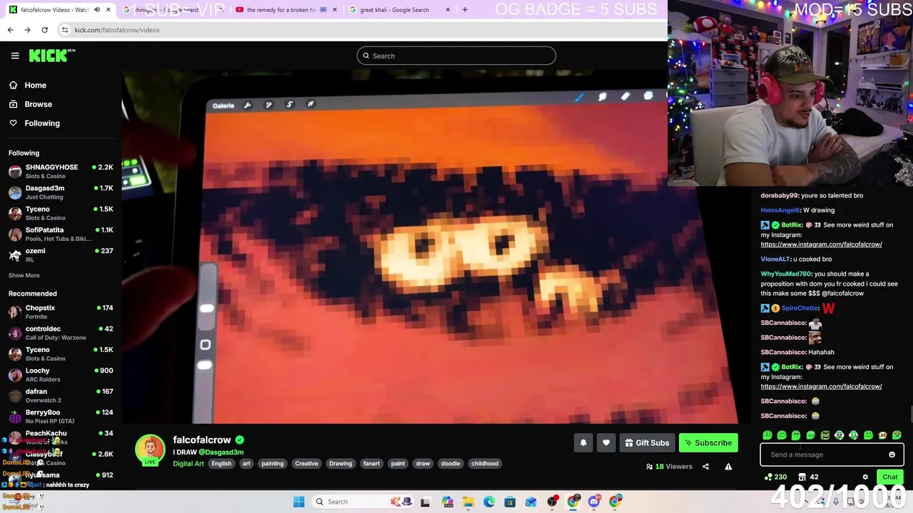Toggle notification bell for falcofalcrow
913x513 pixels.
tap(583, 443)
